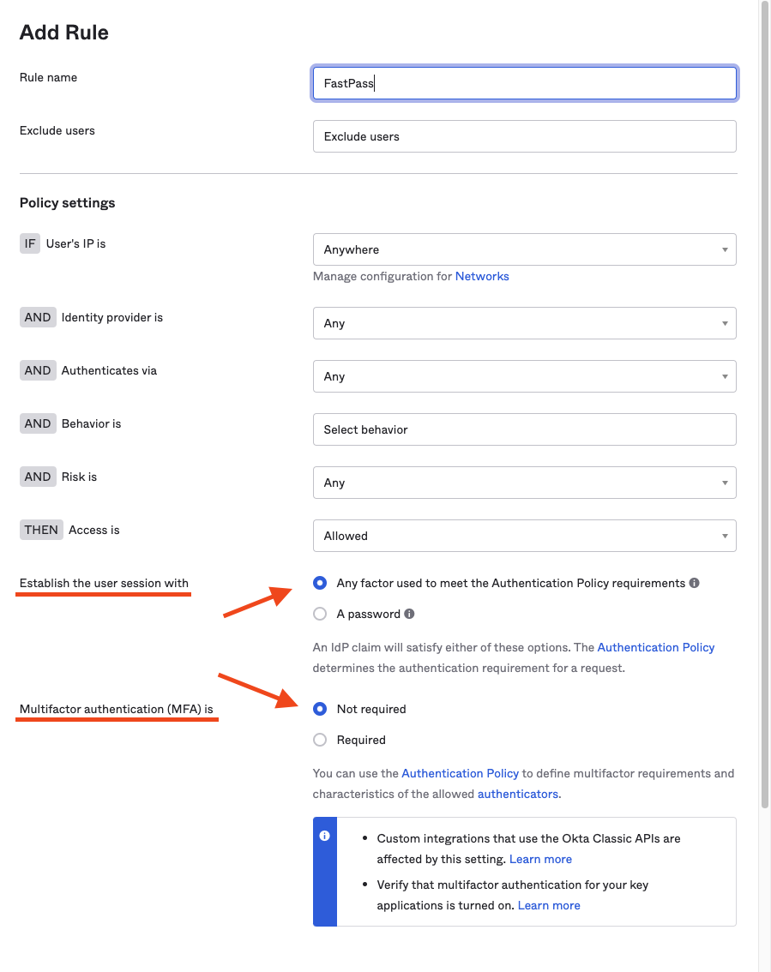Choose Any factor used session option

coord(320,583)
